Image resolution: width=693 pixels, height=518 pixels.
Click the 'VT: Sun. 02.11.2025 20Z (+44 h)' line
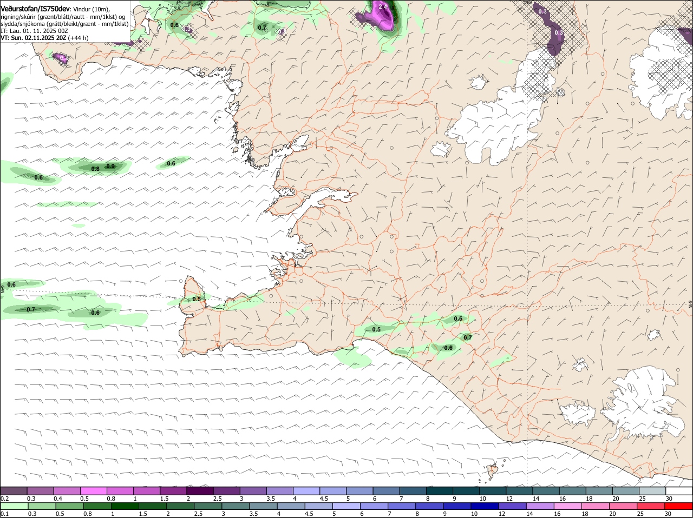[44, 38]
